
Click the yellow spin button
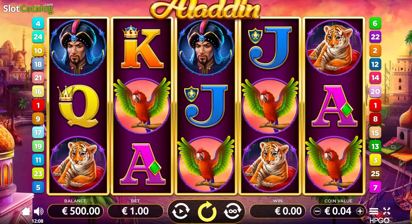[207, 212]
